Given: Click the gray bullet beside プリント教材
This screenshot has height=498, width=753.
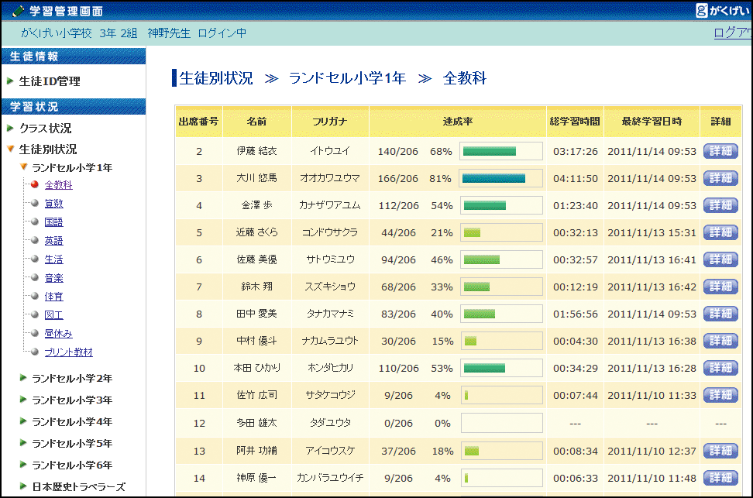Looking at the screenshot, I should tap(35, 352).
